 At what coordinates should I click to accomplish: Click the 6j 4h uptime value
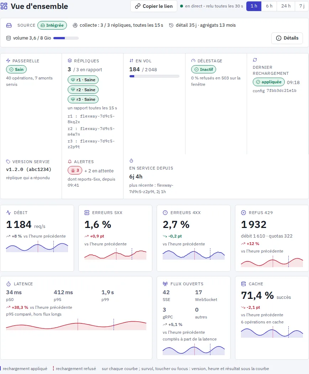click(136, 177)
